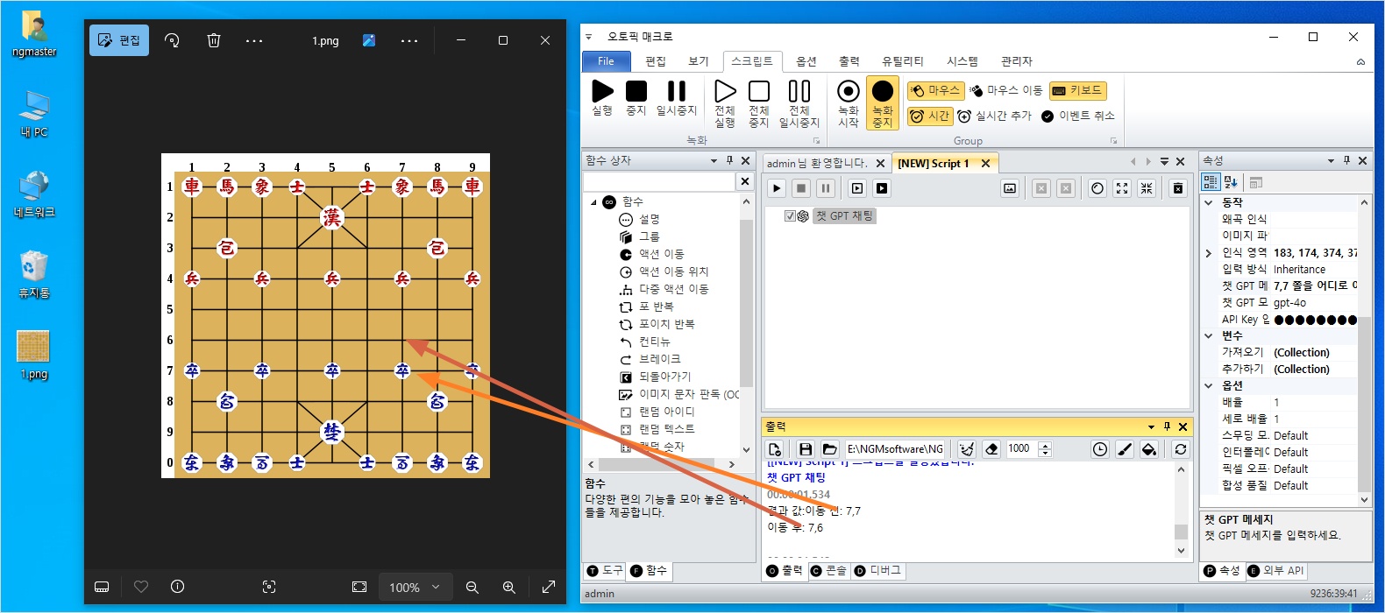Switch to the 콘솔 bottom tab
This screenshot has height=613, width=1385.
tap(828, 570)
